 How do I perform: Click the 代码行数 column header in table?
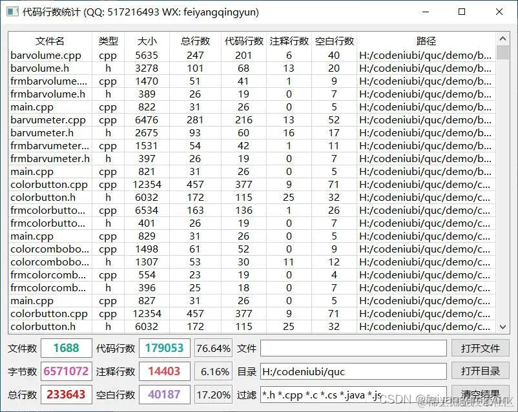[243, 41]
